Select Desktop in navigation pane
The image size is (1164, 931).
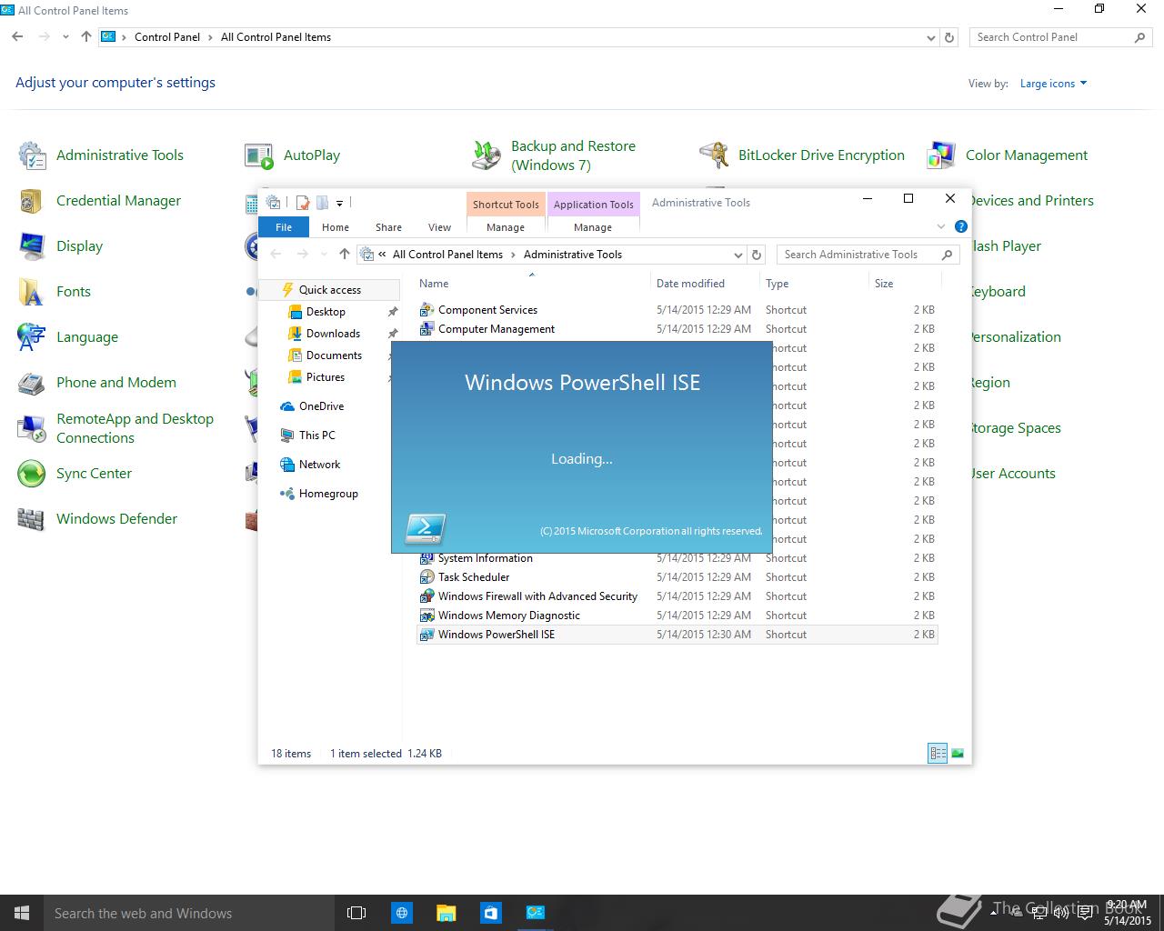tap(326, 312)
